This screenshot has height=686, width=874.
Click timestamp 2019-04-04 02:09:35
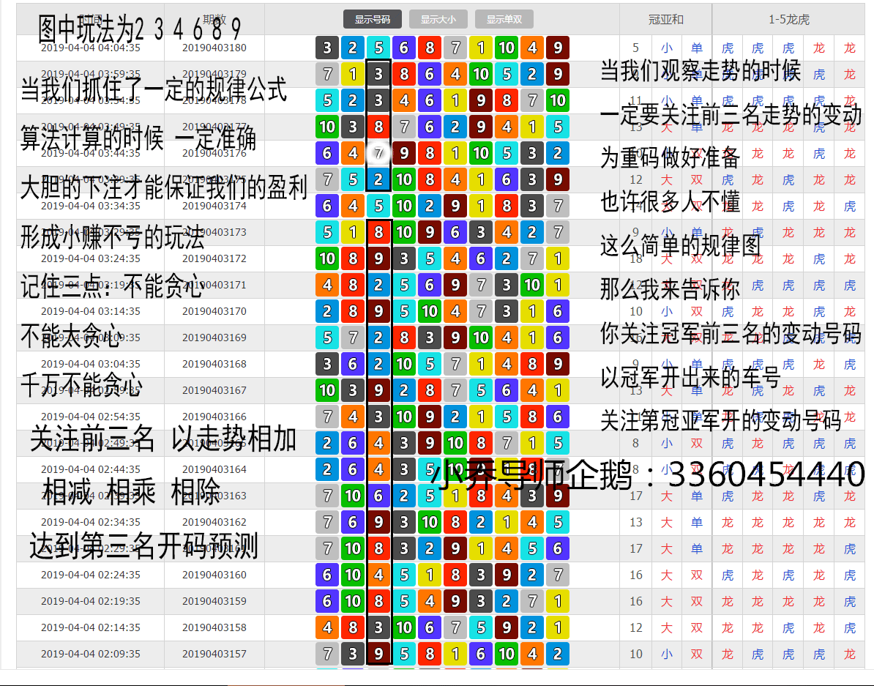coord(90,654)
